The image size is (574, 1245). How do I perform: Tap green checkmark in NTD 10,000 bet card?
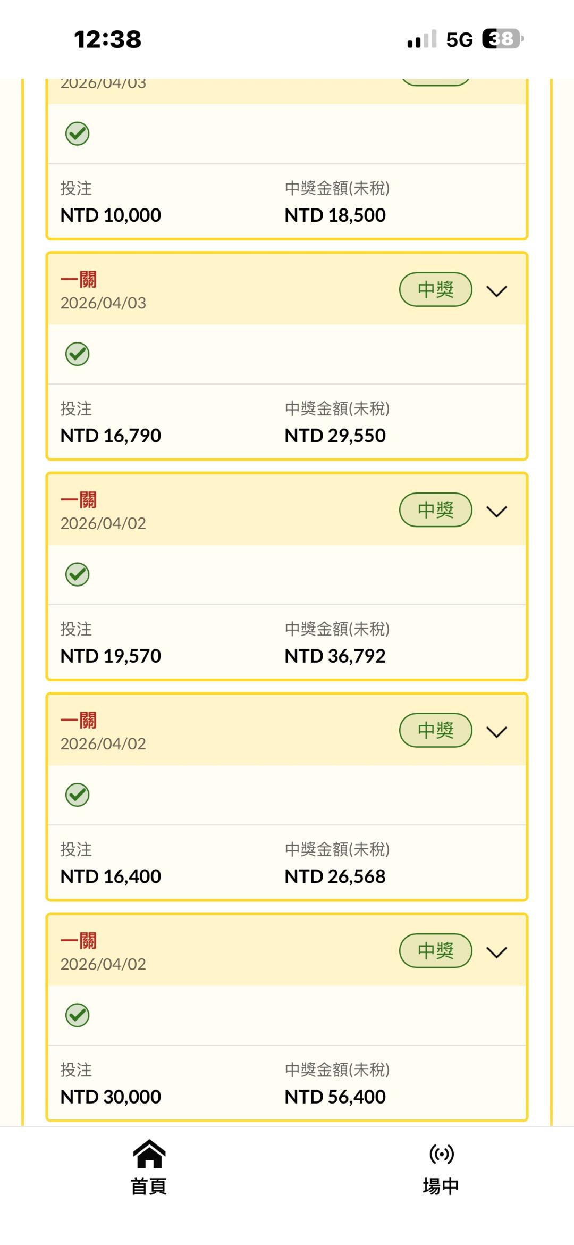tap(78, 133)
